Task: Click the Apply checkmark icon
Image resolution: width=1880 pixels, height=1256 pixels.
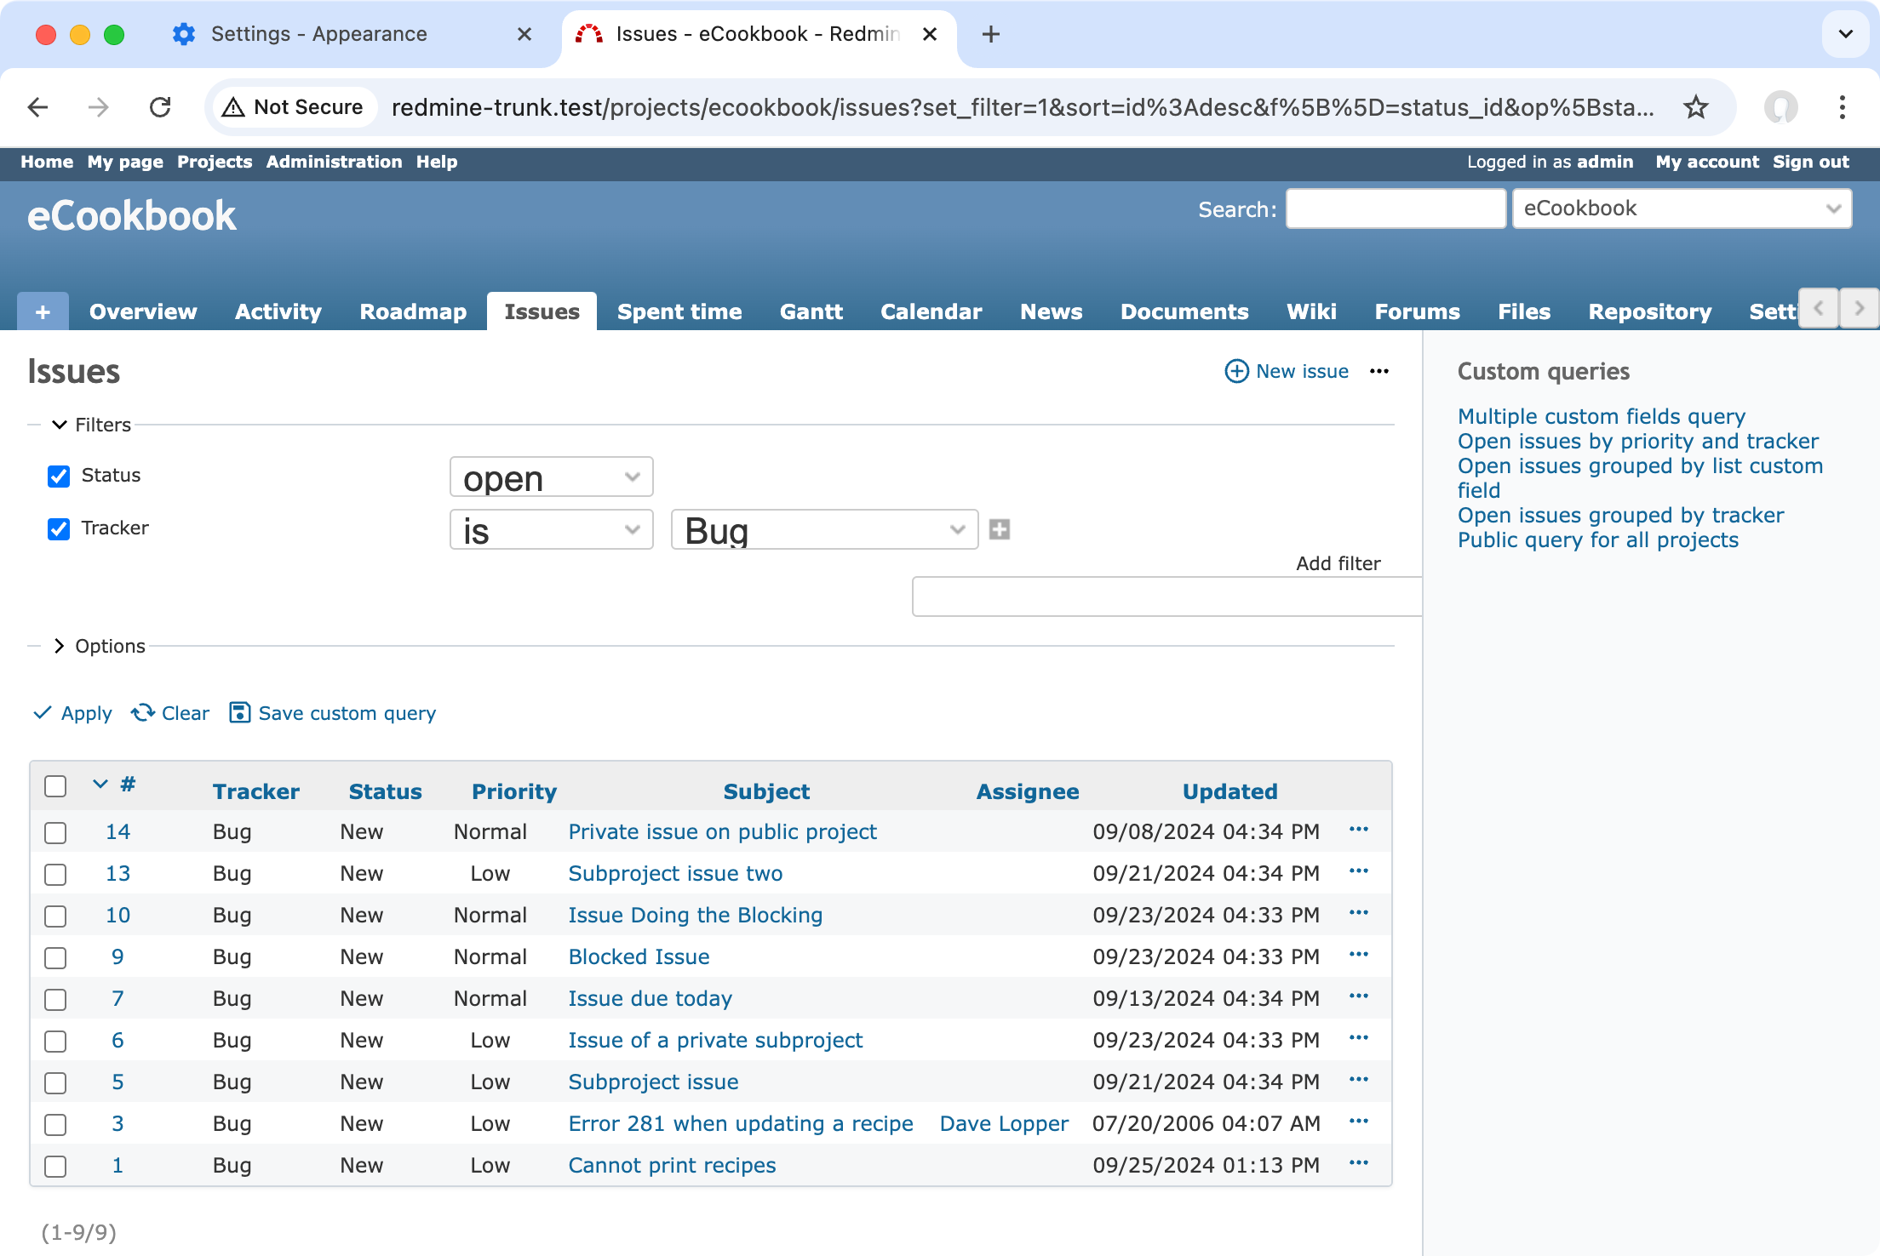Action: coord(43,713)
